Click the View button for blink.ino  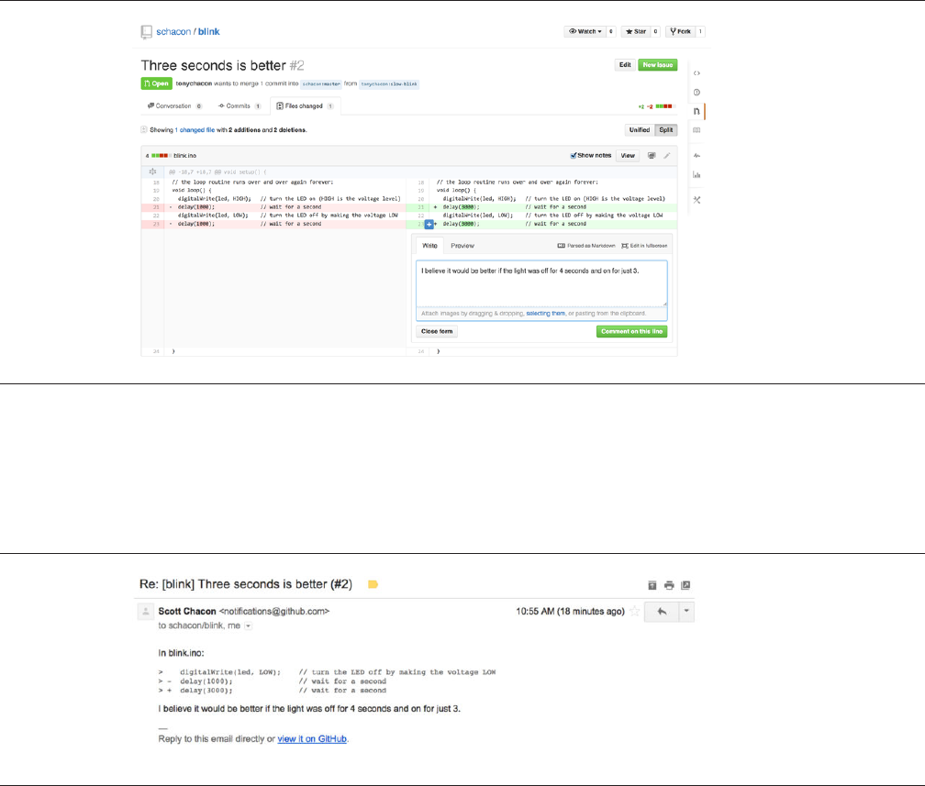pos(628,156)
